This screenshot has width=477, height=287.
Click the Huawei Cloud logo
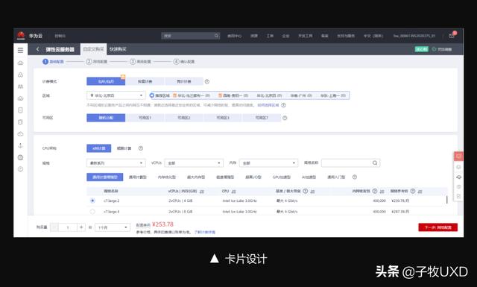(21, 36)
